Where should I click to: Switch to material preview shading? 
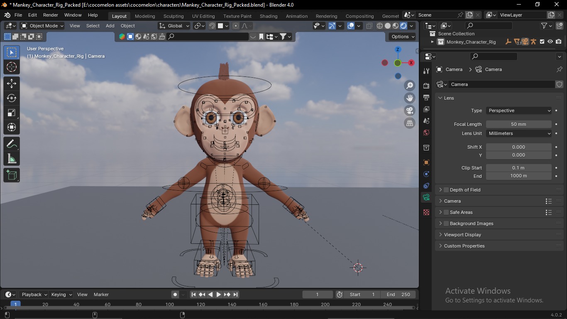pos(396,26)
